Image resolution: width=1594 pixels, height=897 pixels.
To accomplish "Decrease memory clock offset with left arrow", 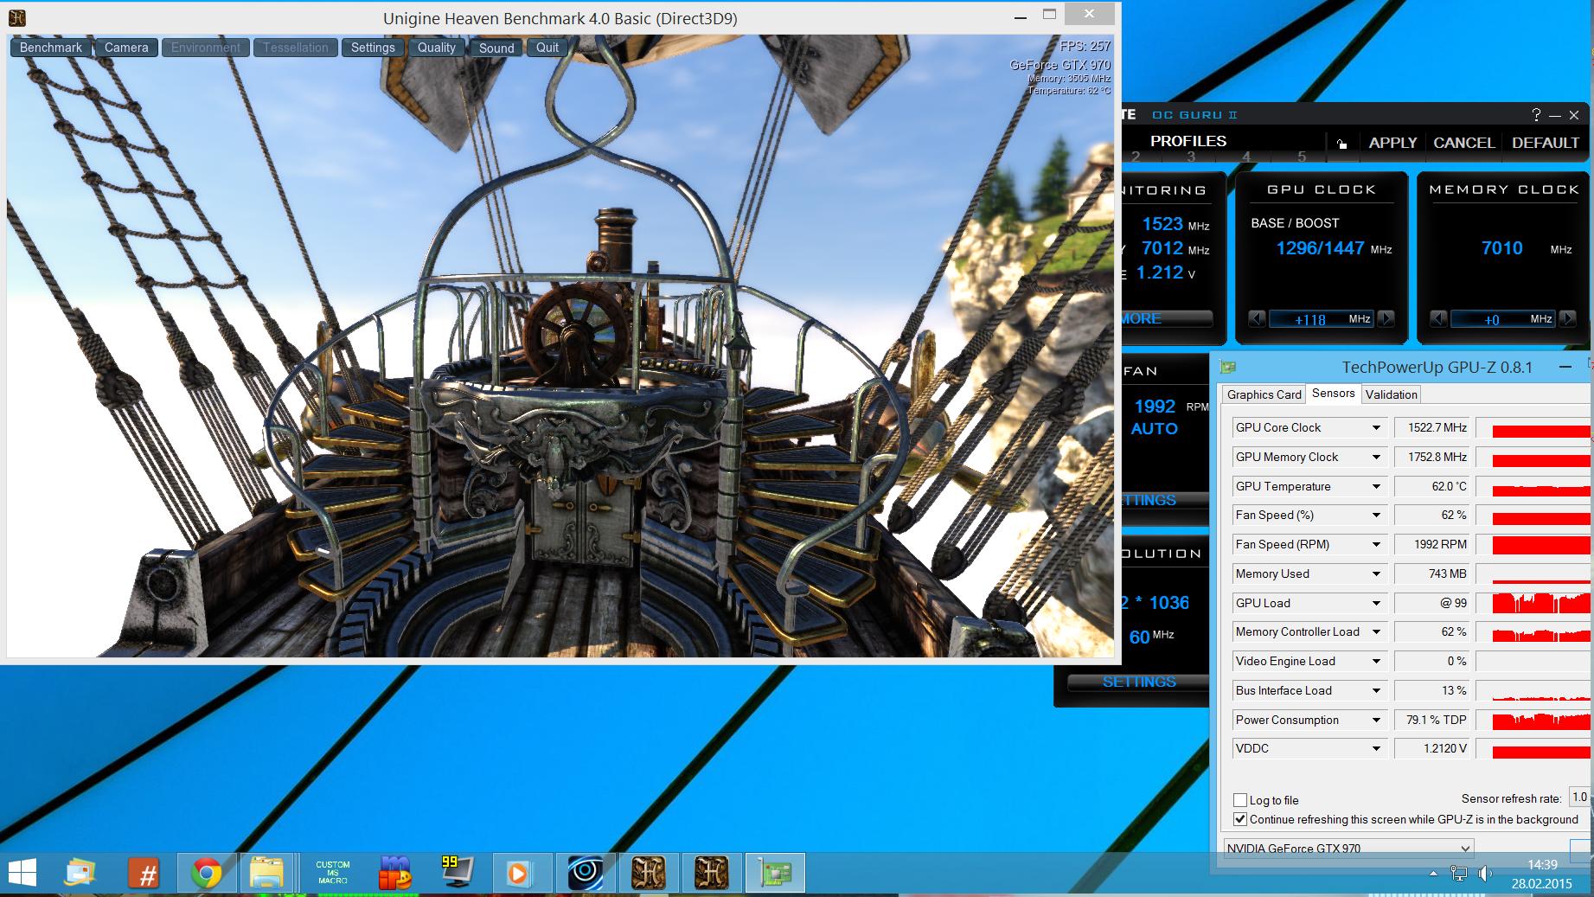I will pyautogui.click(x=1438, y=319).
